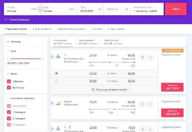
Task: Expand details of Pegasus flight
Action: [52, 103]
